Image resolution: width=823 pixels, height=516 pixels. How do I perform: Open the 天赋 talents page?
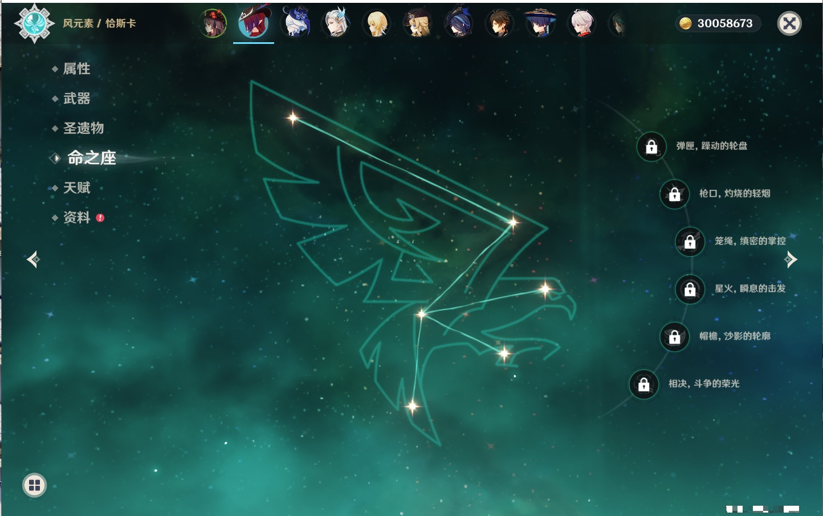[x=77, y=188]
